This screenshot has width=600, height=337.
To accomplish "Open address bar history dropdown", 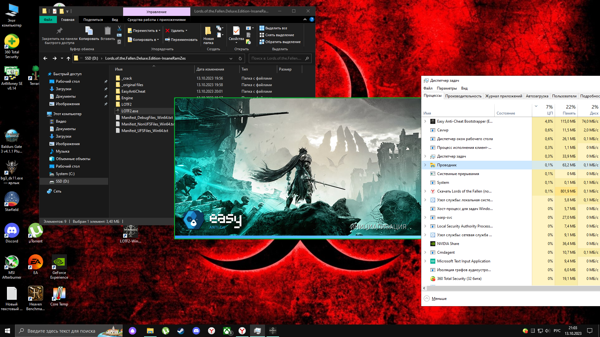I will pyautogui.click(x=231, y=58).
